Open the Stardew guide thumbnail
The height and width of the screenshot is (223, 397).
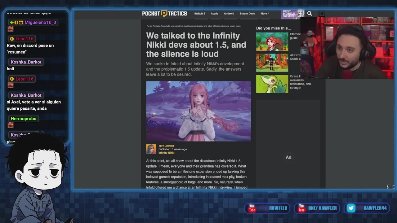272,42
